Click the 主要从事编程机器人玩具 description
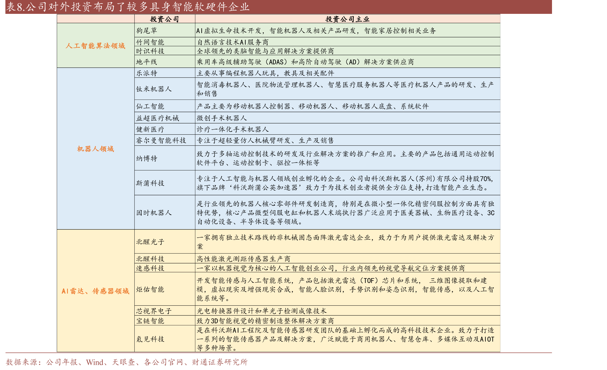This screenshot has width=607, height=370. 347,73
